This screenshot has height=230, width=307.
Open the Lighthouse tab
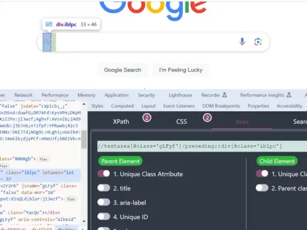click(180, 95)
